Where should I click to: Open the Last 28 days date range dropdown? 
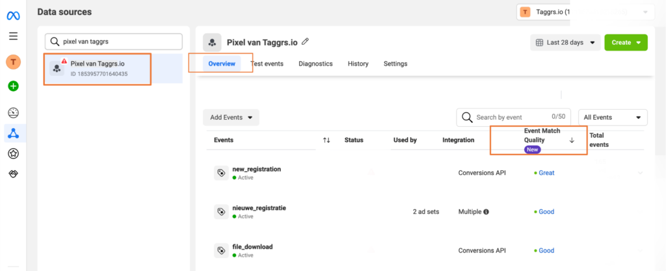coord(565,43)
